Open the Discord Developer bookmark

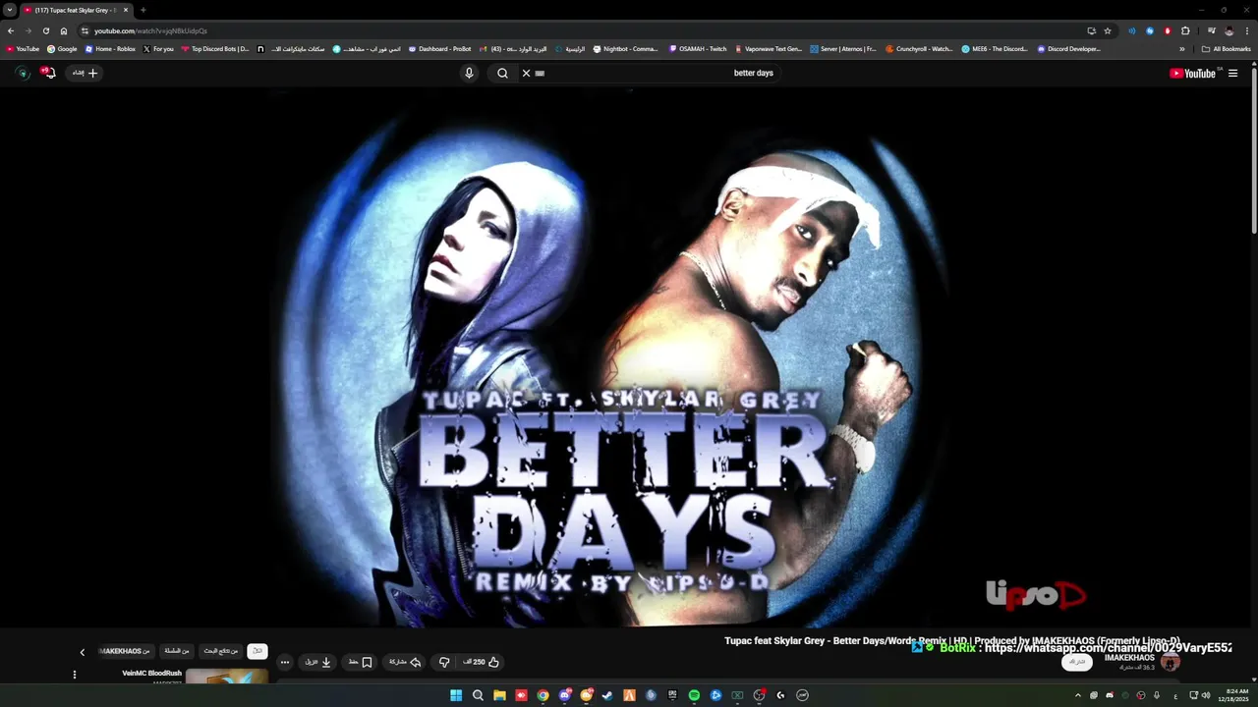click(x=1069, y=49)
